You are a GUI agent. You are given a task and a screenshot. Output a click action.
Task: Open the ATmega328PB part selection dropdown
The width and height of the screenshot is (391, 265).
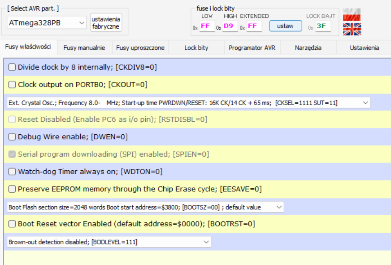(47, 23)
